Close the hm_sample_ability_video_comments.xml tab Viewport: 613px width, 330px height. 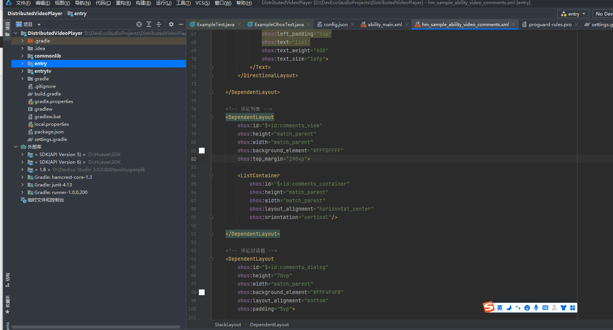click(513, 24)
